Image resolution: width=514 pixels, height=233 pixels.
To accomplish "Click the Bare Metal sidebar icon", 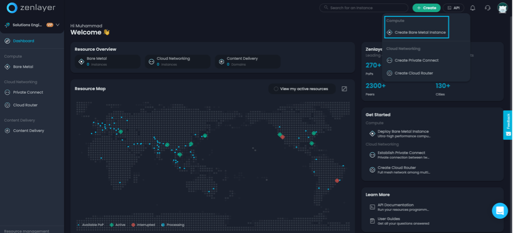I will click(x=7, y=67).
